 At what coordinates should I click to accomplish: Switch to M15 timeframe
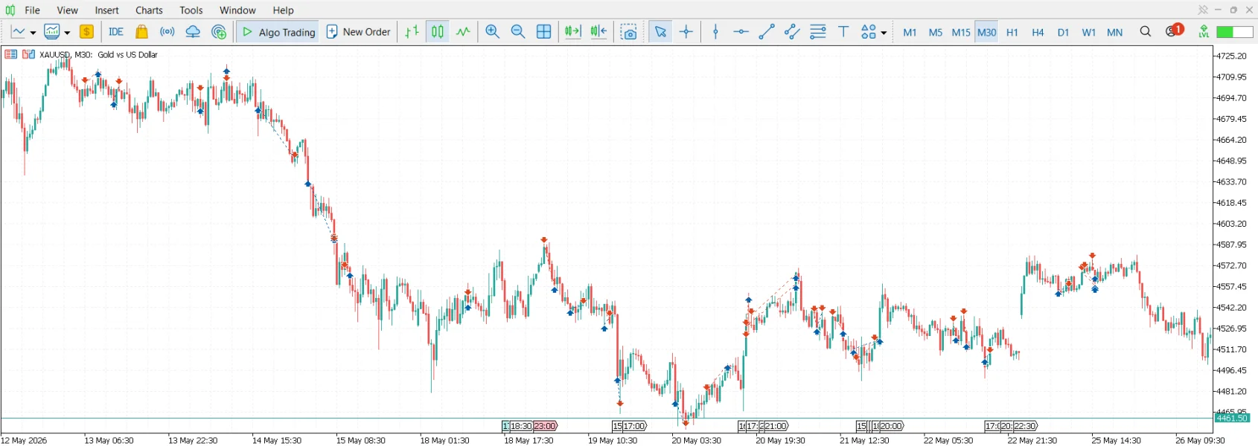click(x=961, y=32)
